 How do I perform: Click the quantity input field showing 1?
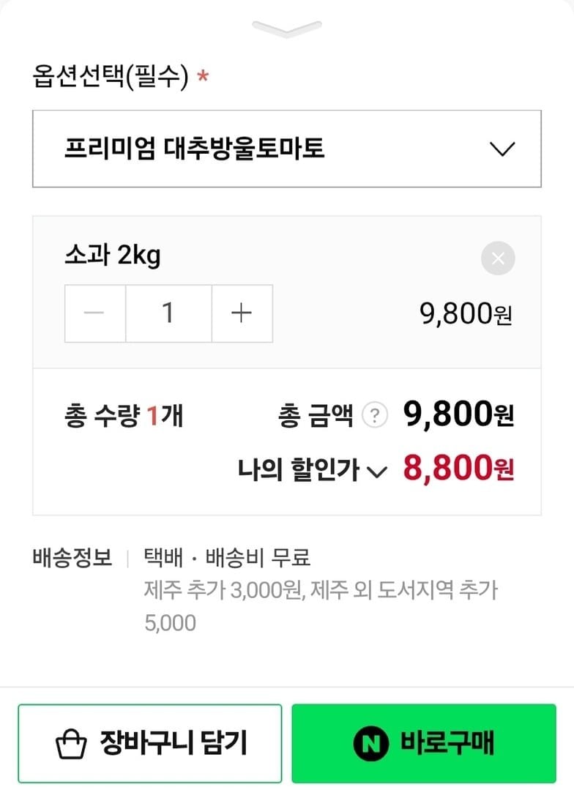pos(168,313)
